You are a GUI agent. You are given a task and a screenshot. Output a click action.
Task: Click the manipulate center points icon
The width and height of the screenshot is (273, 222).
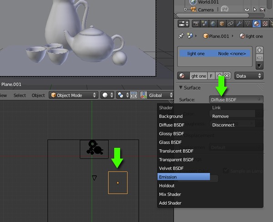[133, 95]
